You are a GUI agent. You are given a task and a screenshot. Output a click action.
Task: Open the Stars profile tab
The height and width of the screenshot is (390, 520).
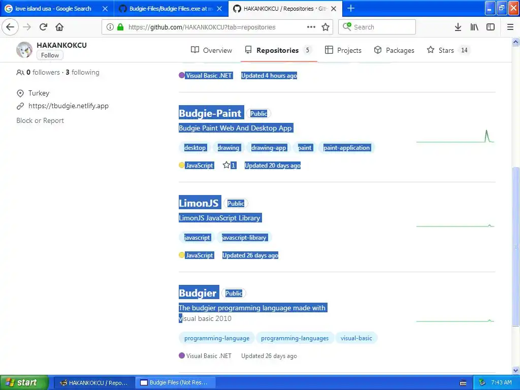tap(448, 50)
